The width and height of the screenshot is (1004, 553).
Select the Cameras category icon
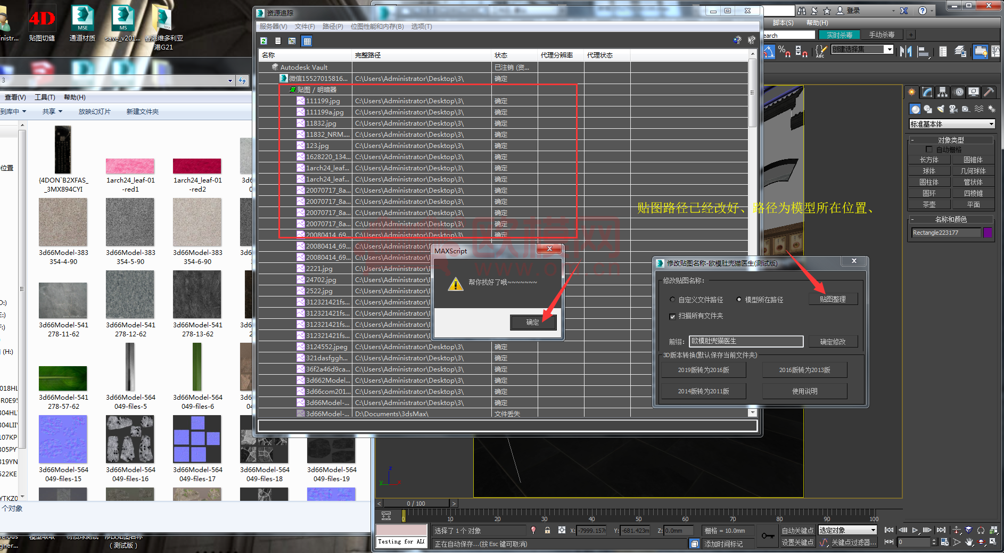953,109
